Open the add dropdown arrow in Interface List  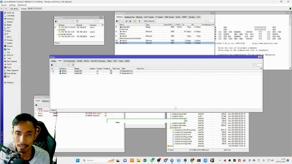click(x=119, y=21)
